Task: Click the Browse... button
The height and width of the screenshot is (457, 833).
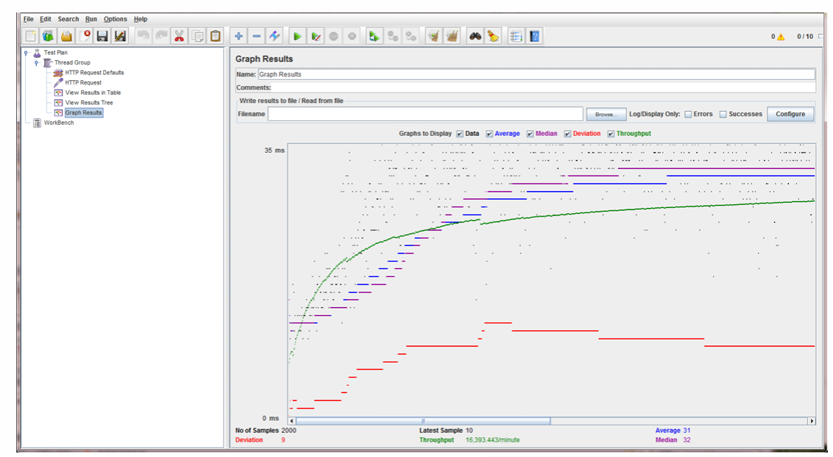Action: 606,114
